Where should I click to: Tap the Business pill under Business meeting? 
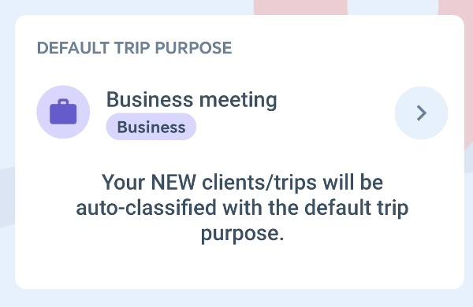pyautogui.click(x=151, y=127)
